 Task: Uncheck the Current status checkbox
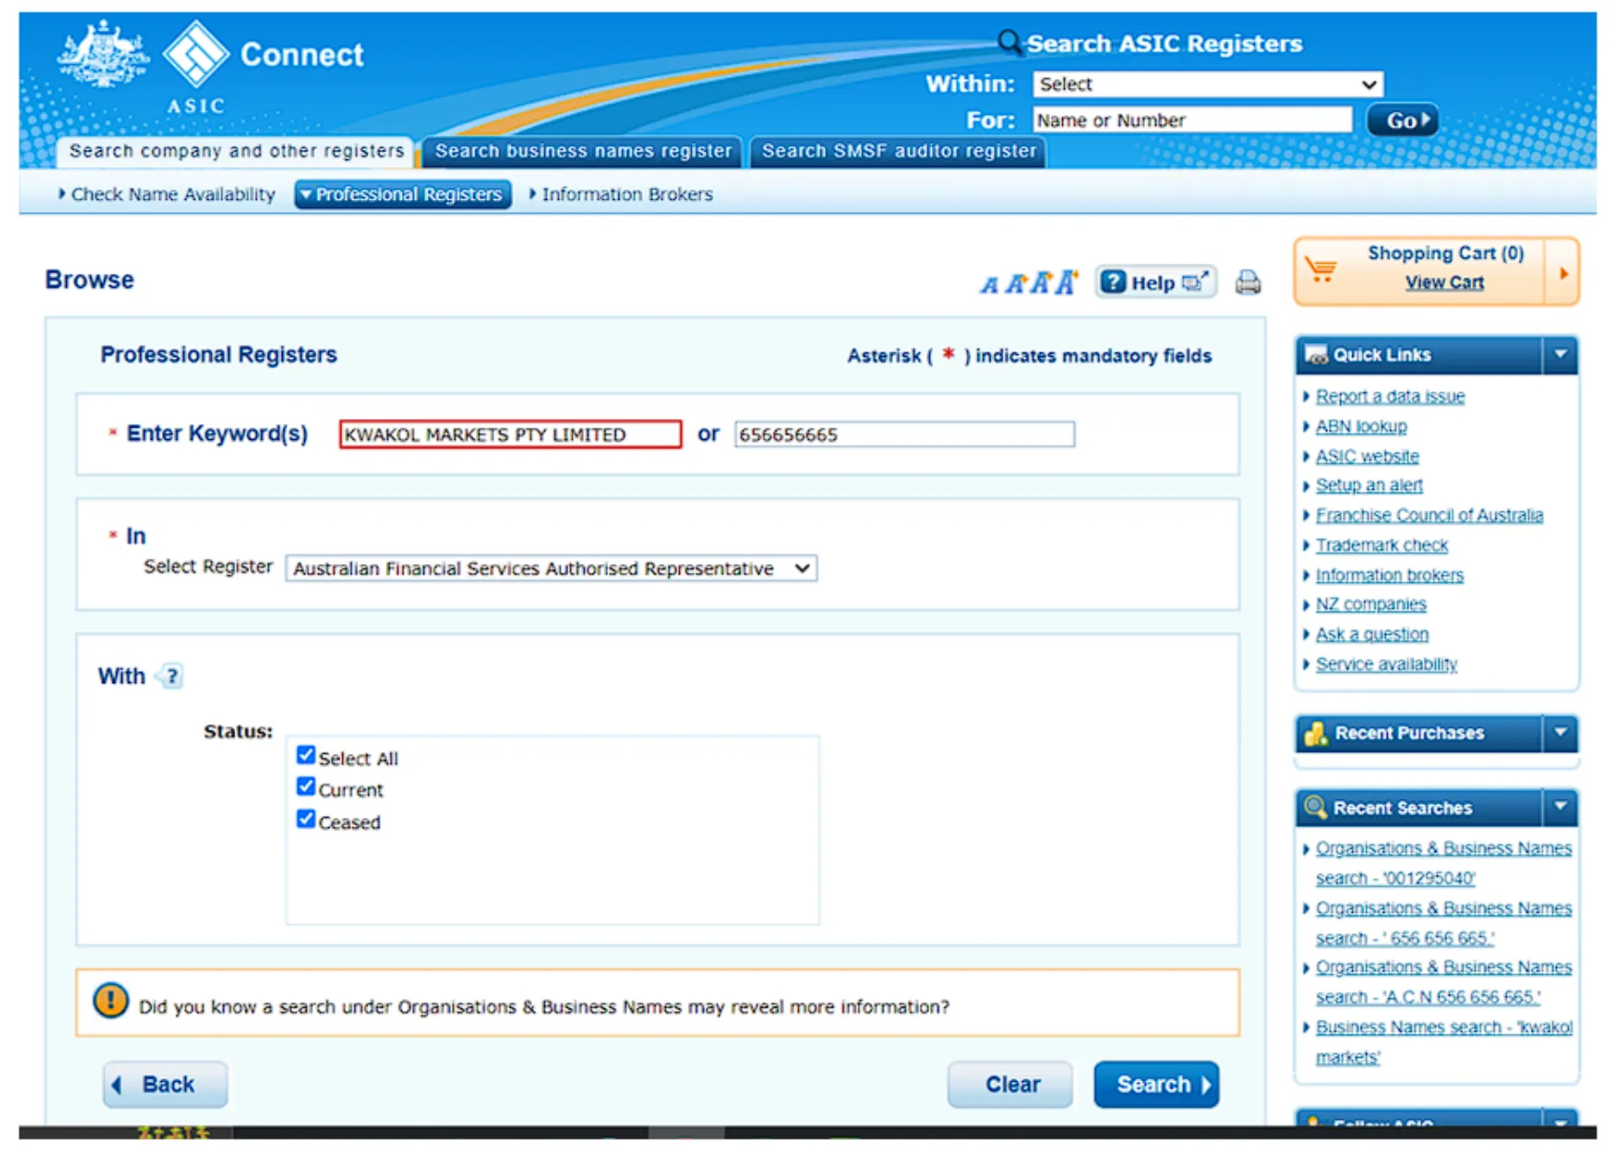(306, 787)
